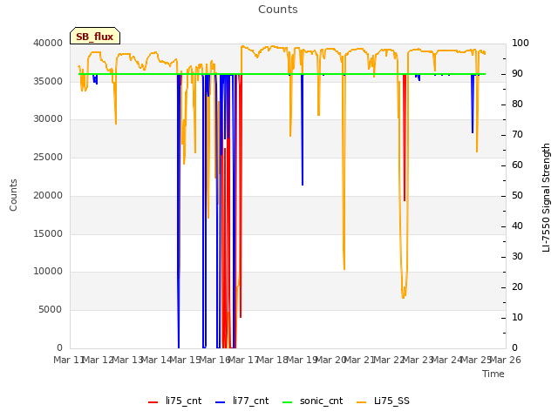Click the right-axis 100 tick label
This screenshot has width=558, height=418.
coord(520,43)
